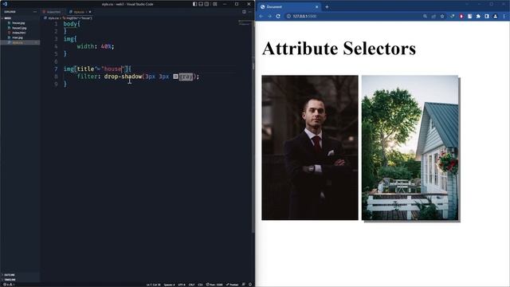Close the style.css editor tab
510x287 pixels.
90,12
